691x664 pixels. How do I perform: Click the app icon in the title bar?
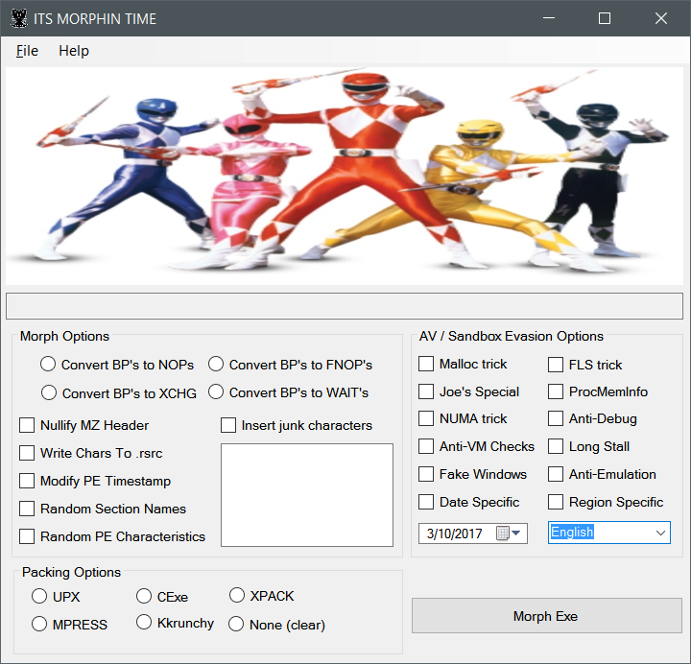click(19, 18)
